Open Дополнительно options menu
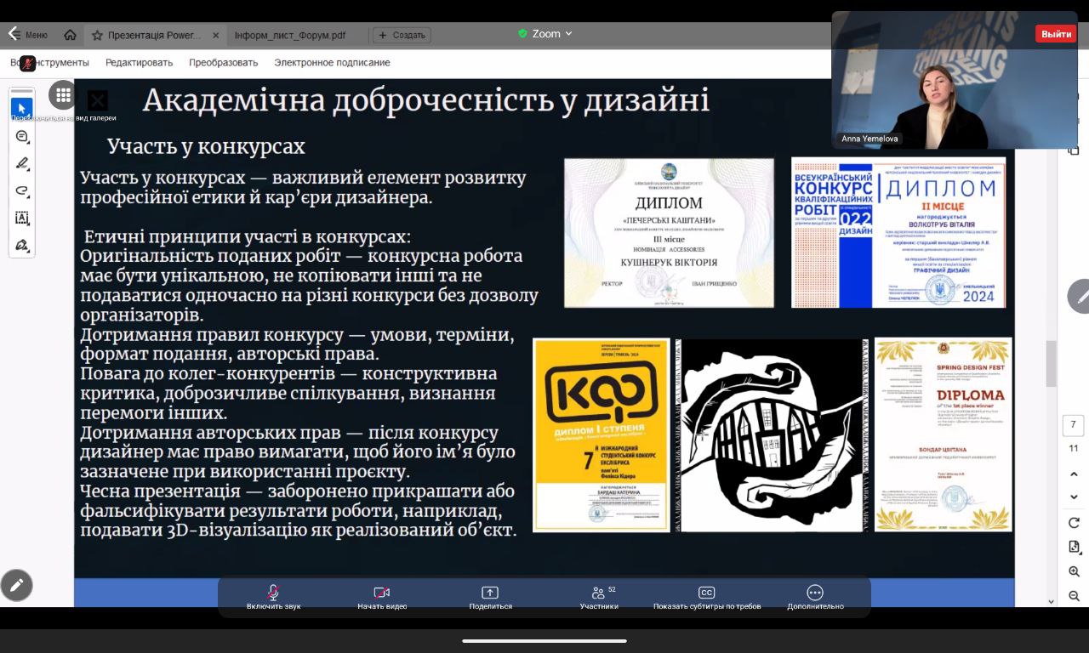 pos(814,596)
